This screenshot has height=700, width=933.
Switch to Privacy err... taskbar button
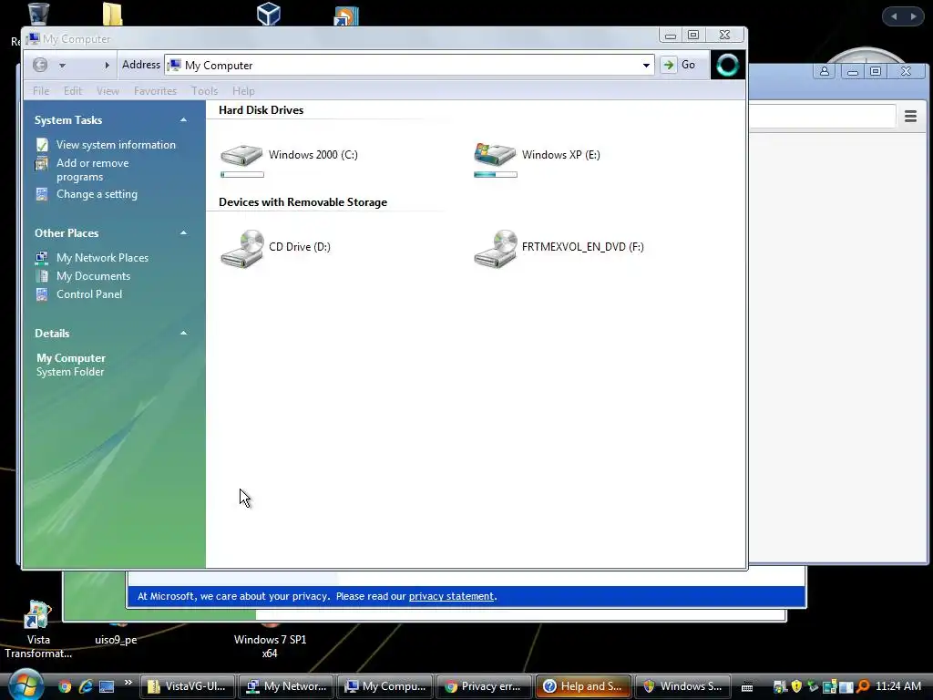click(x=485, y=686)
